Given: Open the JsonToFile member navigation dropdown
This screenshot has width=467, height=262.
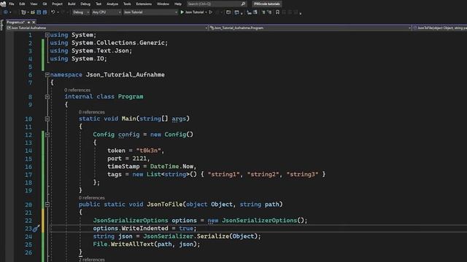Looking at the screenshot, I should click(x=439, y=28).
